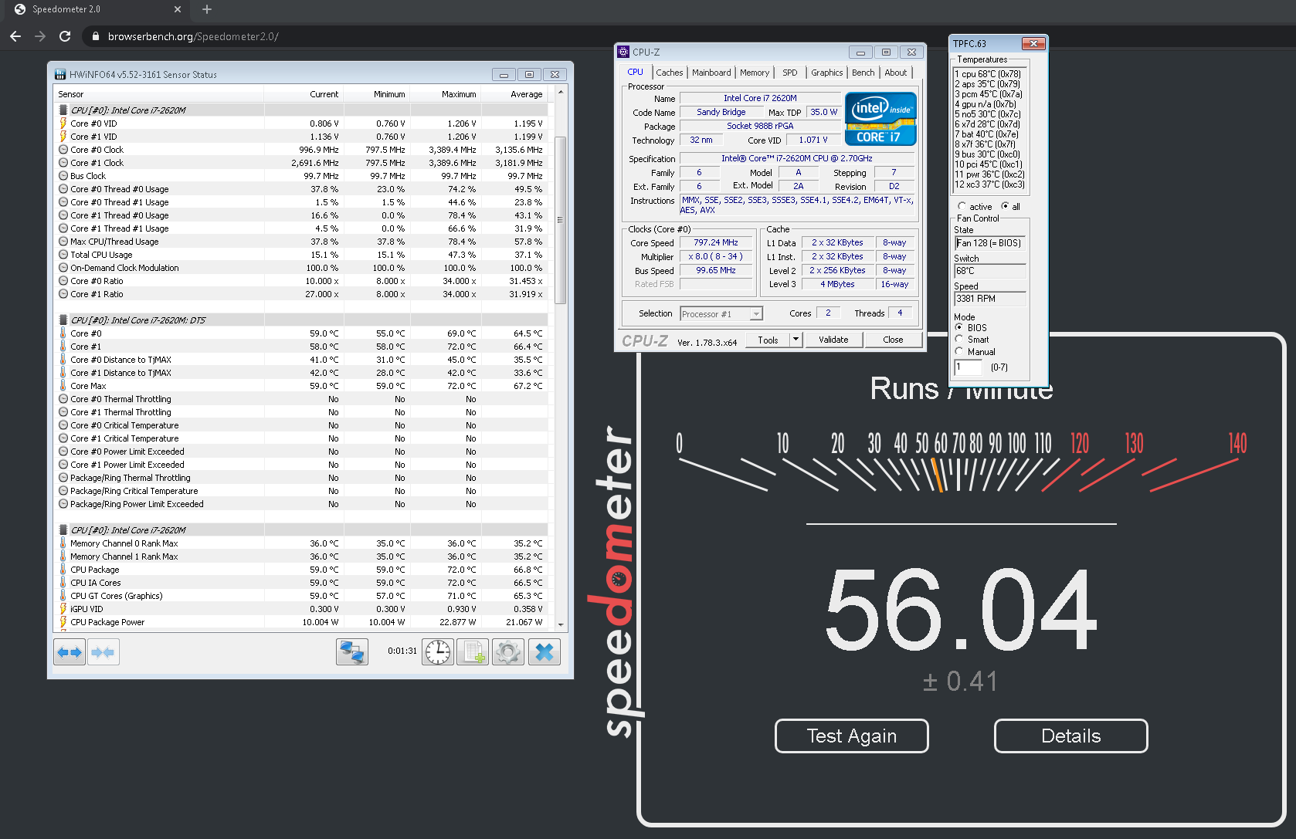The width and height of the screenshot is (1296, 839).
Task: Open the Bench tab in CPU-Z
Action: pos(863,73)
